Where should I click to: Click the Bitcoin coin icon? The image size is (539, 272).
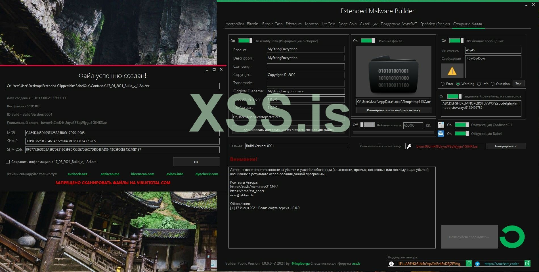tap(391, 263)
